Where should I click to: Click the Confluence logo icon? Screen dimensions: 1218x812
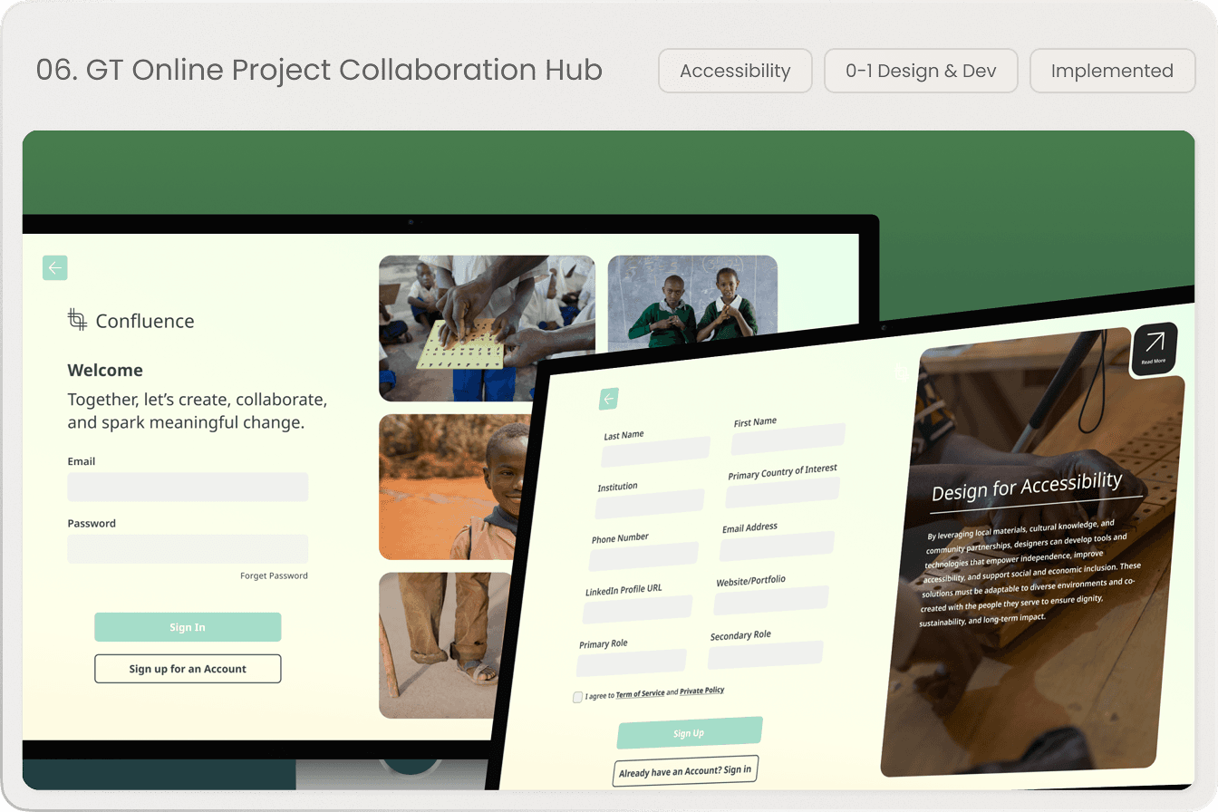pos(78,319)
